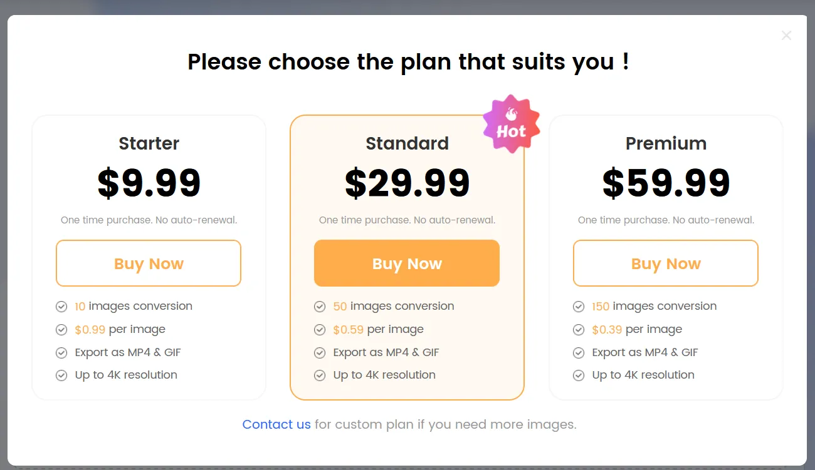
Task: Click the $29.99 price text
Action: click(407, 183)
